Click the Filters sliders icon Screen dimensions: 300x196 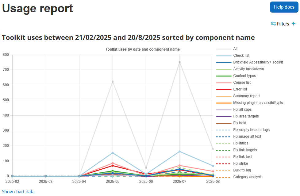click(273, 24)
